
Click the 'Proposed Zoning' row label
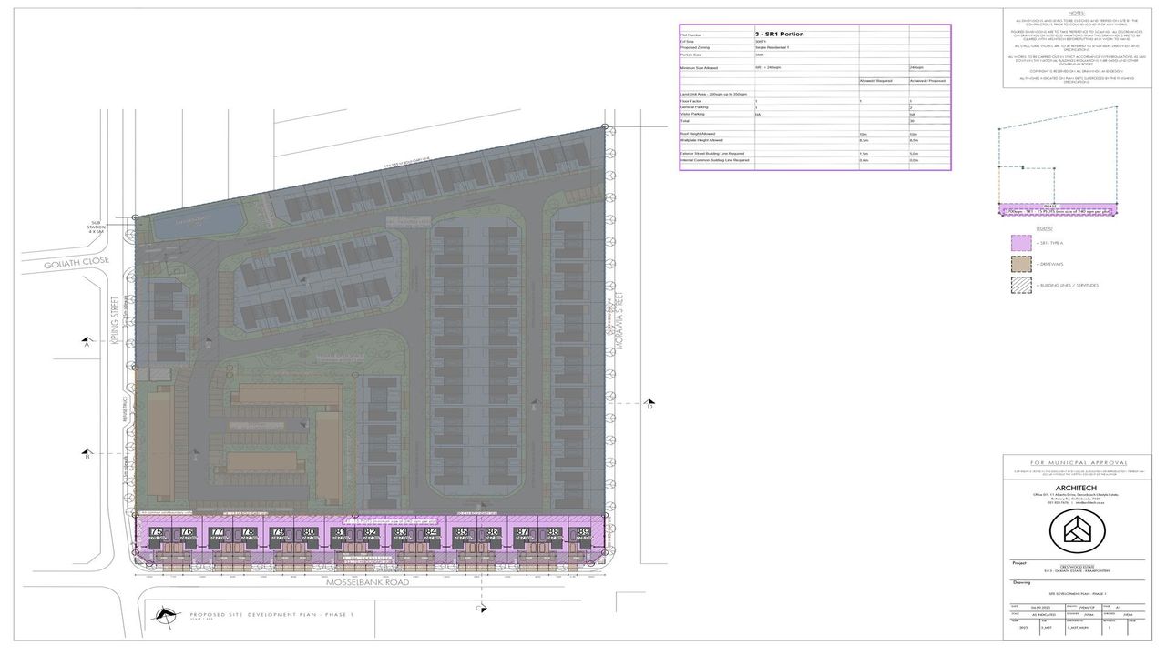coord(697,48)
